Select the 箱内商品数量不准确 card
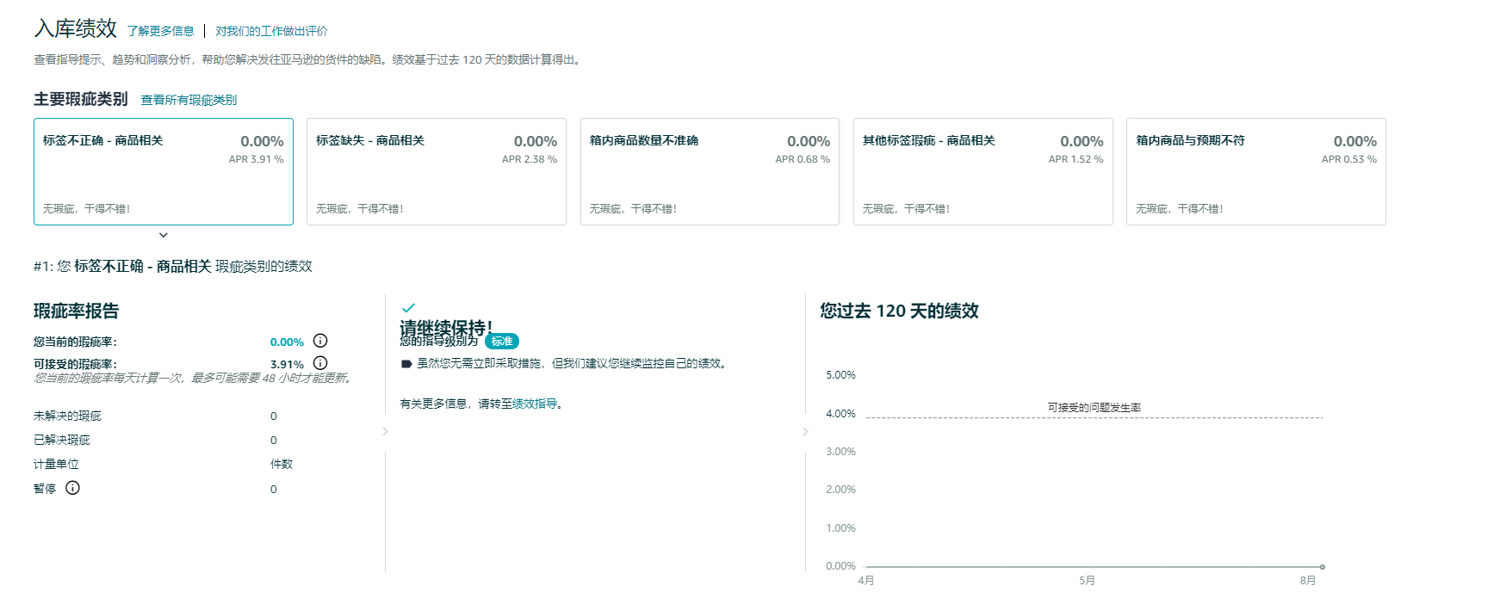Screen dimensions: 1500x592 point(710,172)
